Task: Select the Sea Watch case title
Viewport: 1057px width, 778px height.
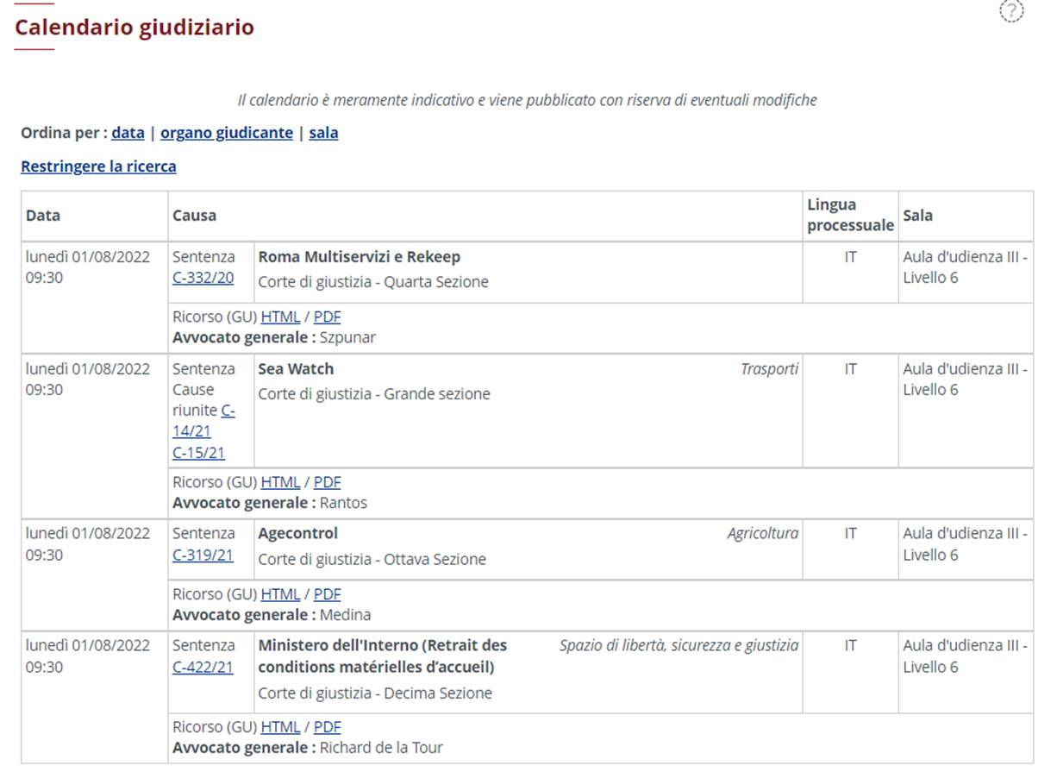Action: (296, 368)
